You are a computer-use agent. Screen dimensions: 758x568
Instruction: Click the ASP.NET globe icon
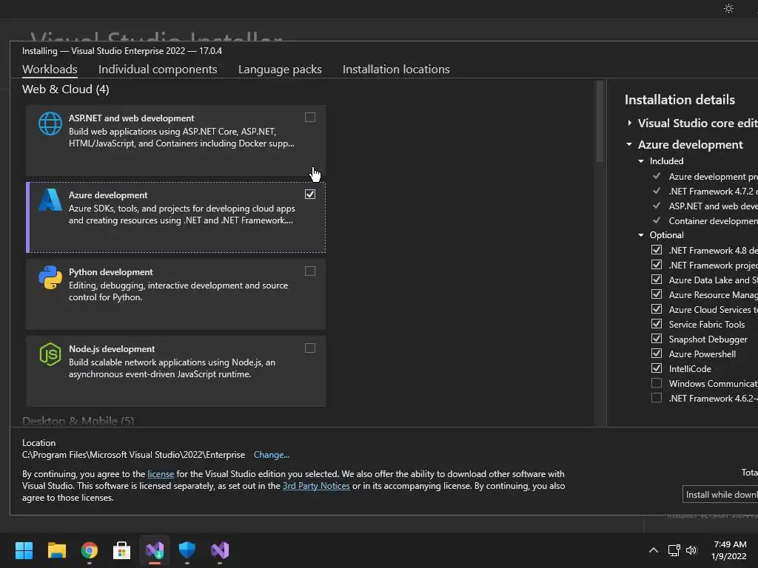[50, 124]
